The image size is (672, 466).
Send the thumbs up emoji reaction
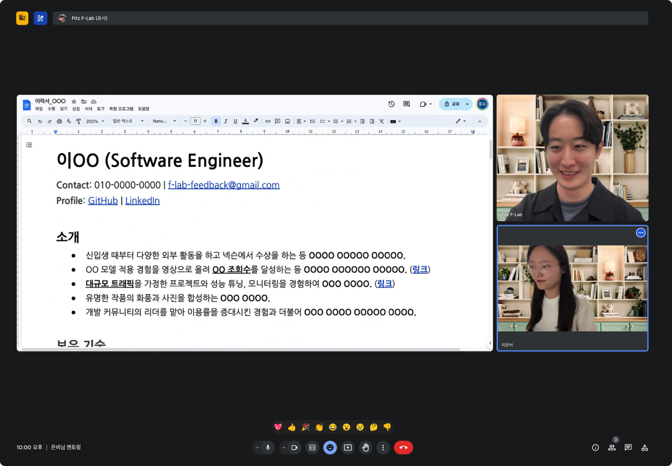click(x=292, y=427)
